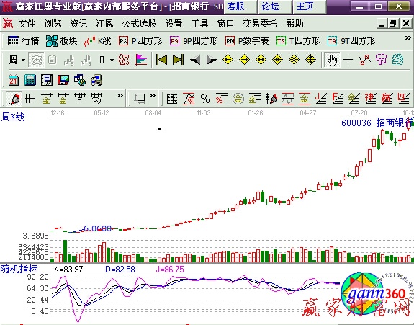The image size is (414, 325).
Task: Click the frame box tool icon
Action: 139,99
